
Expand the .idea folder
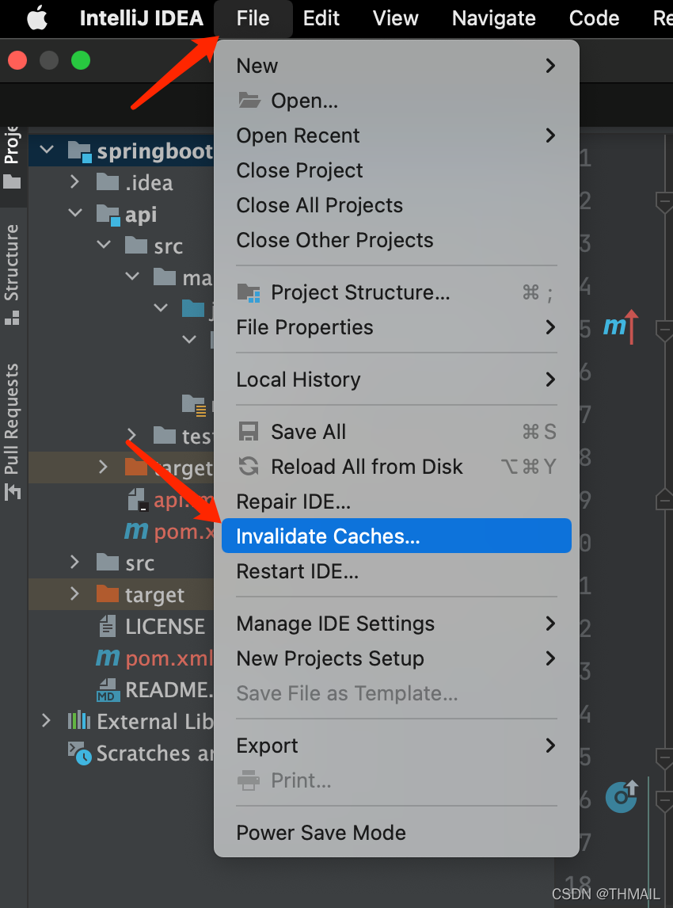tap(75, 182)
